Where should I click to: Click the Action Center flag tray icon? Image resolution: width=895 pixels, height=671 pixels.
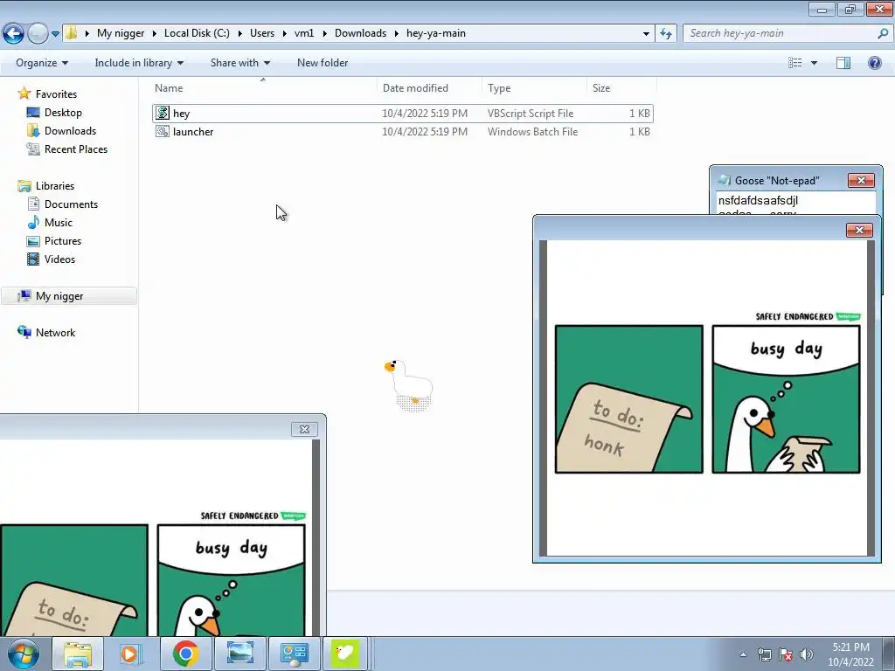(x=786, y=654)
